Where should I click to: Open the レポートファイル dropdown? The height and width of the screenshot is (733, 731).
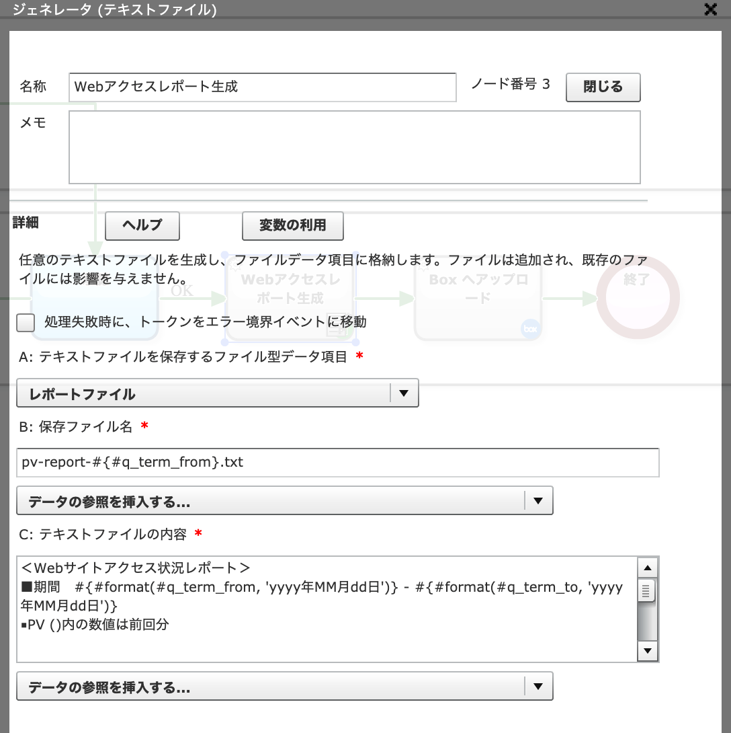(x=217, y=393)
